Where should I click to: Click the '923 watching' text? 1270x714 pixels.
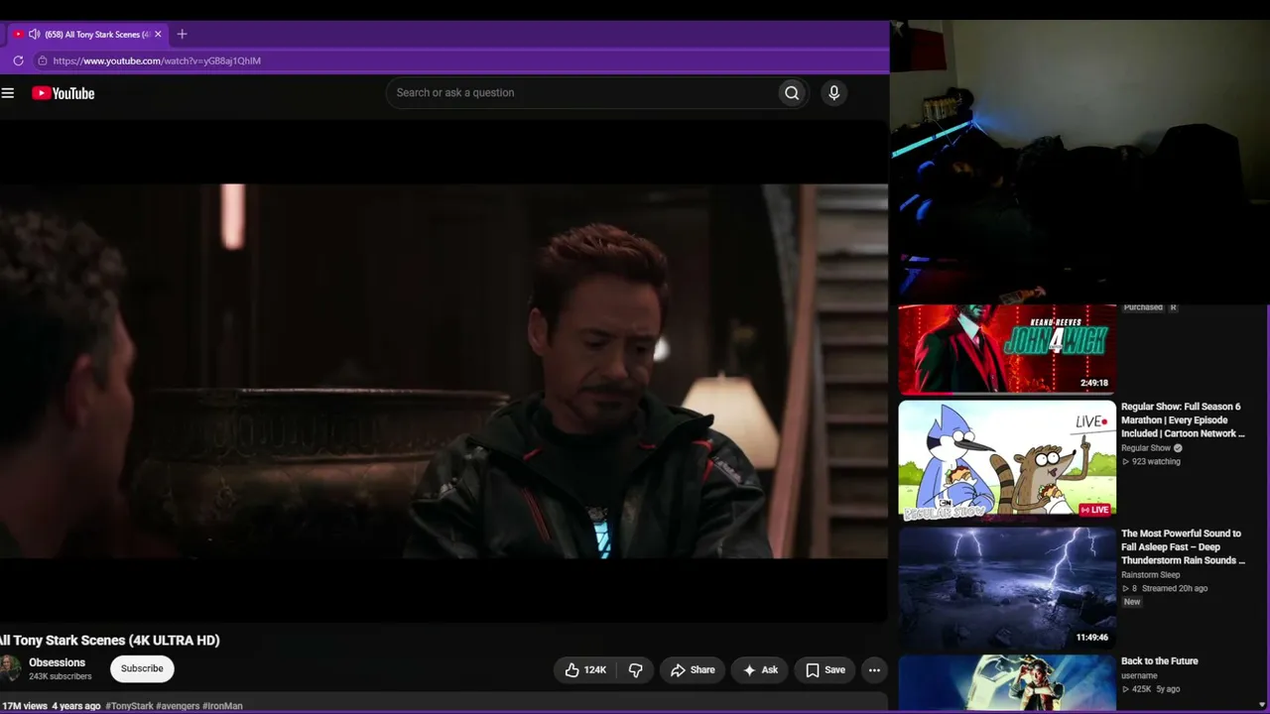click(1156, 462)
